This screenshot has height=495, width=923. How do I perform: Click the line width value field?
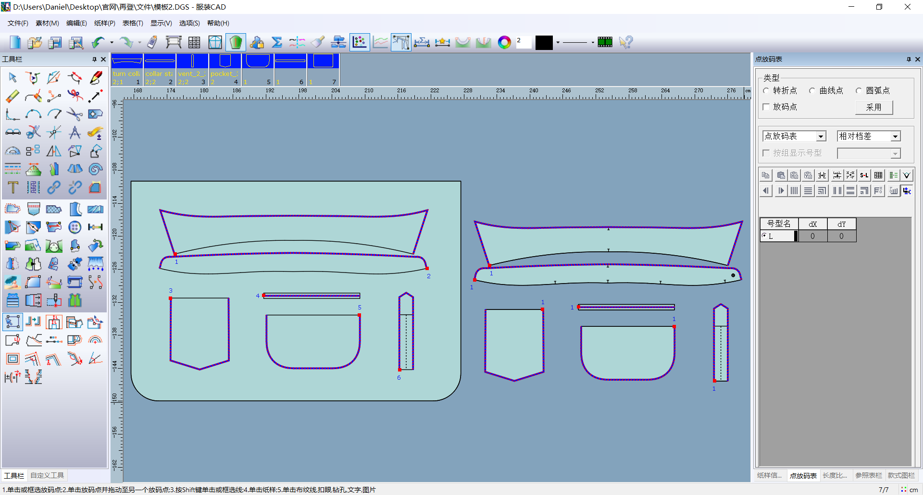(x=524, y=42)
